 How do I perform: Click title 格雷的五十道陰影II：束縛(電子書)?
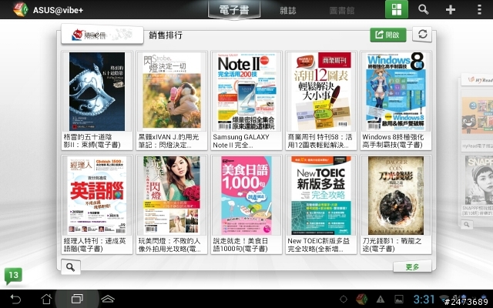click(92, 141)
